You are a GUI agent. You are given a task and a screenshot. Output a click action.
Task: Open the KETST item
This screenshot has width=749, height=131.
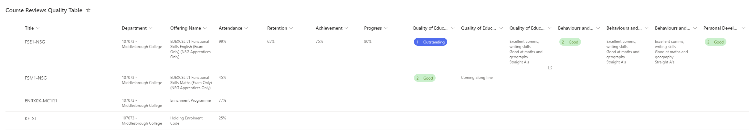[x=31, y=118]
